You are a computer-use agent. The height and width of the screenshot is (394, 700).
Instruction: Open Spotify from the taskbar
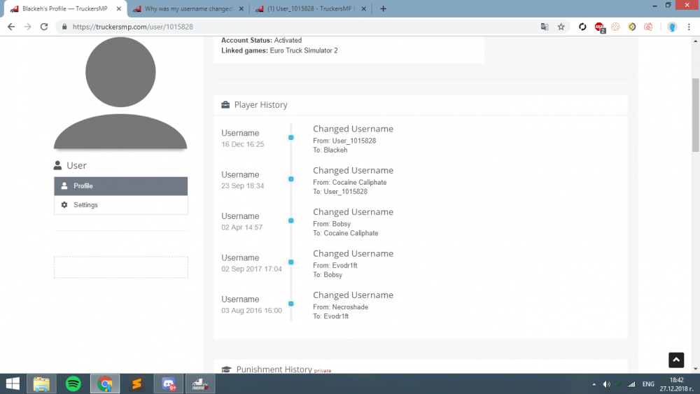(73, 384)
